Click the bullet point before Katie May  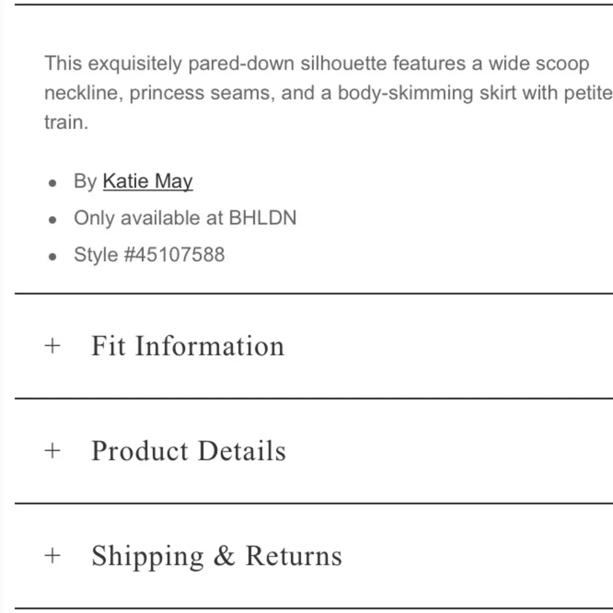pyautogui.click(x=53, y=183)
